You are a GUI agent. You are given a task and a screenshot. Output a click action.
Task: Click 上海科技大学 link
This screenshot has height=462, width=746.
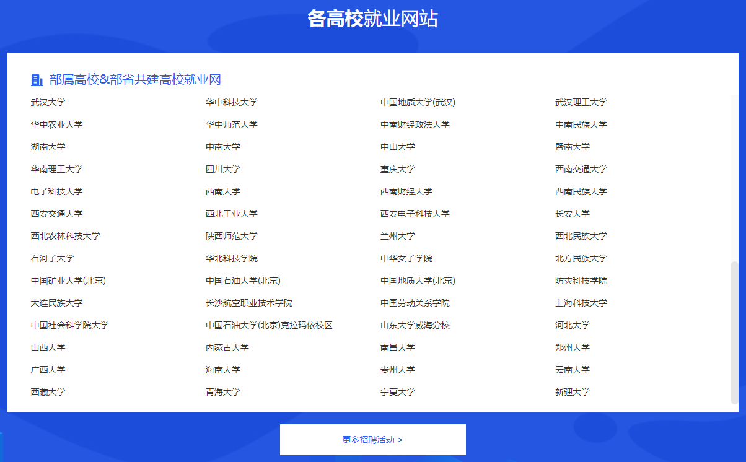coord(581,303)
